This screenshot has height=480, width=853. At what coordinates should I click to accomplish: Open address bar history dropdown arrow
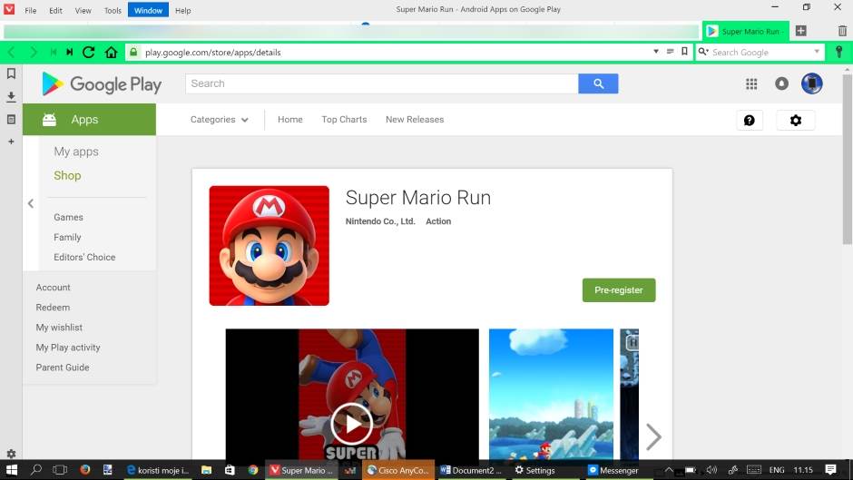point(656,52)
